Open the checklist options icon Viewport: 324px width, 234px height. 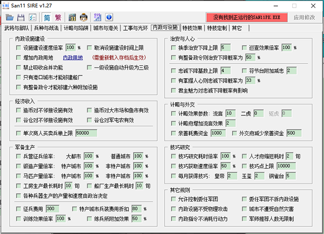pyautogui.click(x=32, y=17)
